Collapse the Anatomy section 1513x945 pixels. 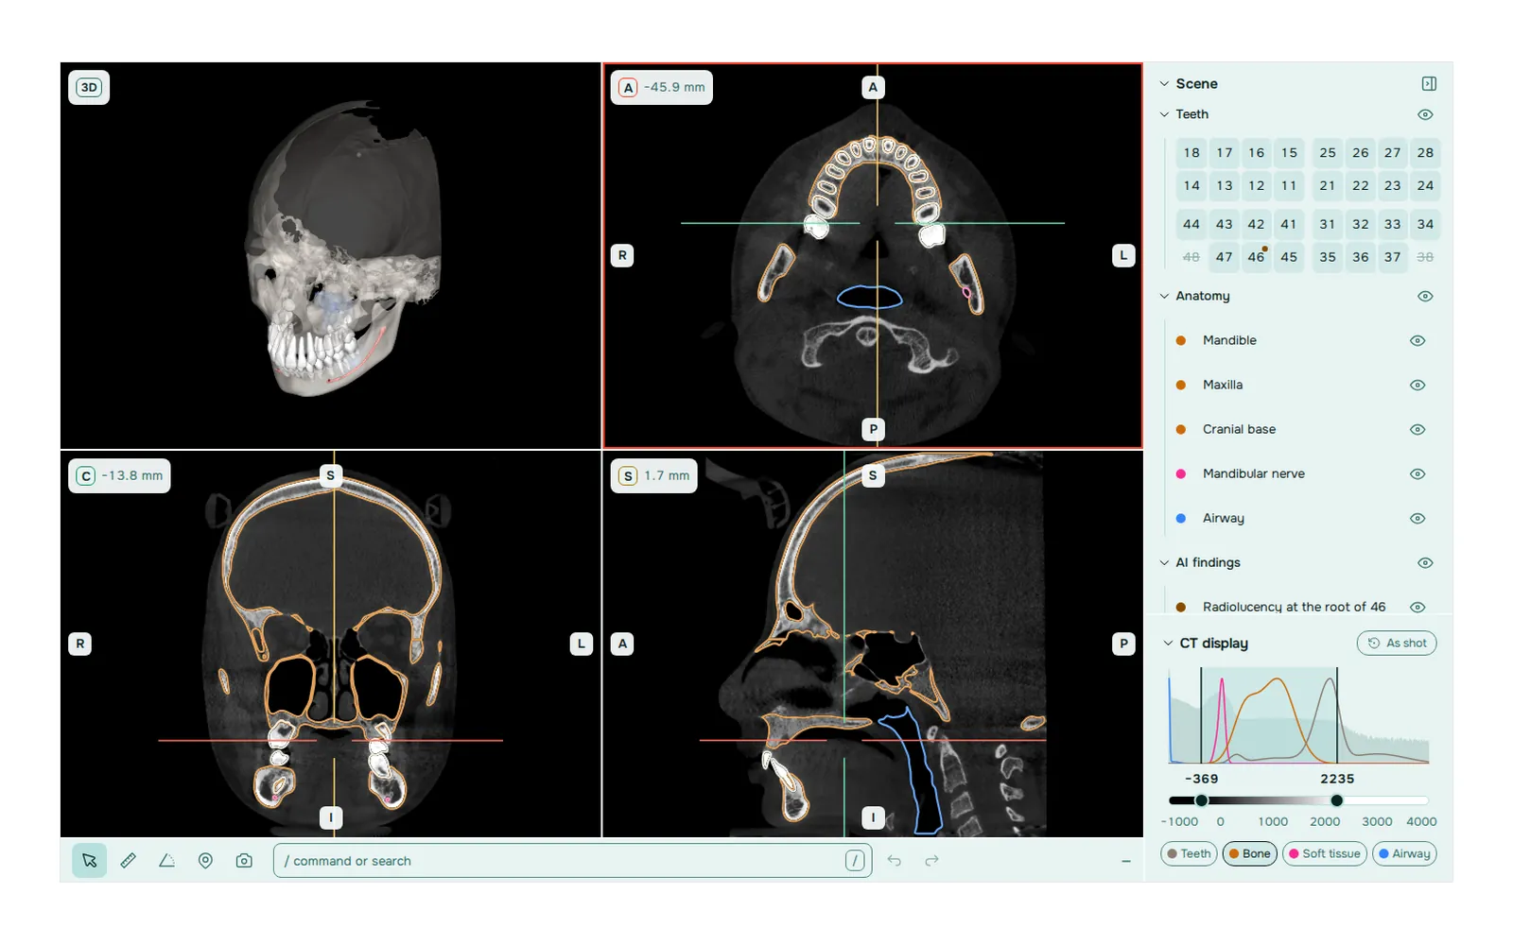[1164, 297]
